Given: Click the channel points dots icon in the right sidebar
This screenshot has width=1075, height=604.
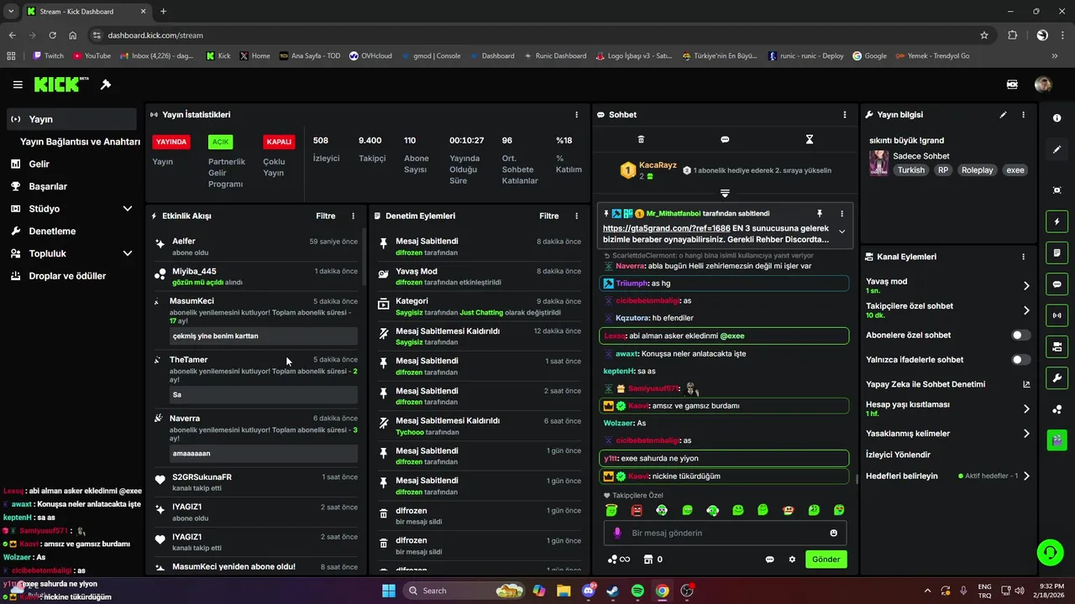Looking at the screenshot, I should 1057,409.
